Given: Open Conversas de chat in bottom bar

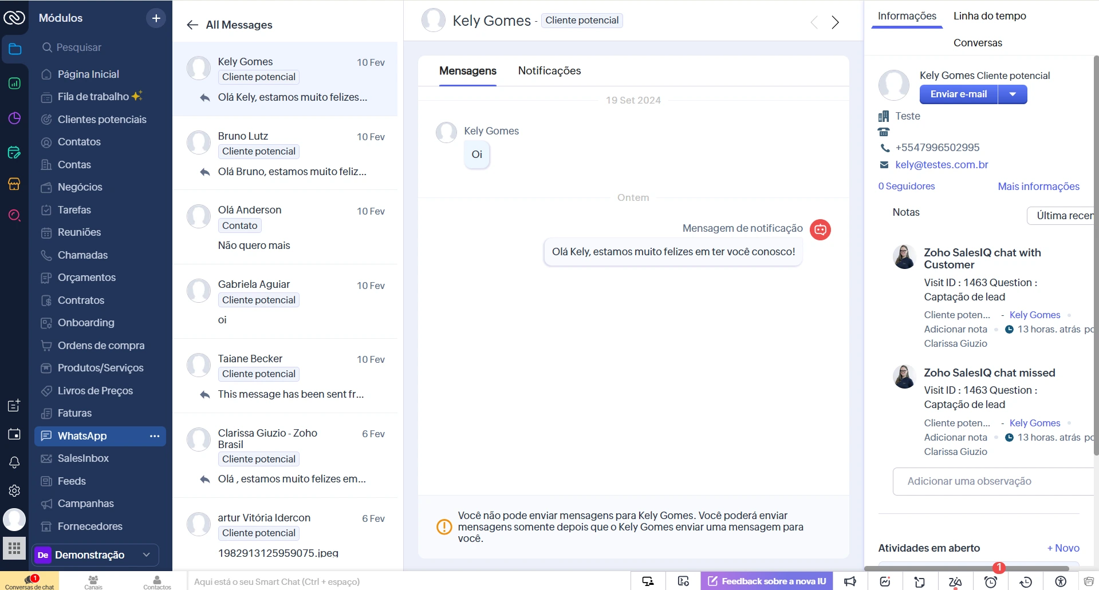Looking at the screenshot, I should [30, 581].
